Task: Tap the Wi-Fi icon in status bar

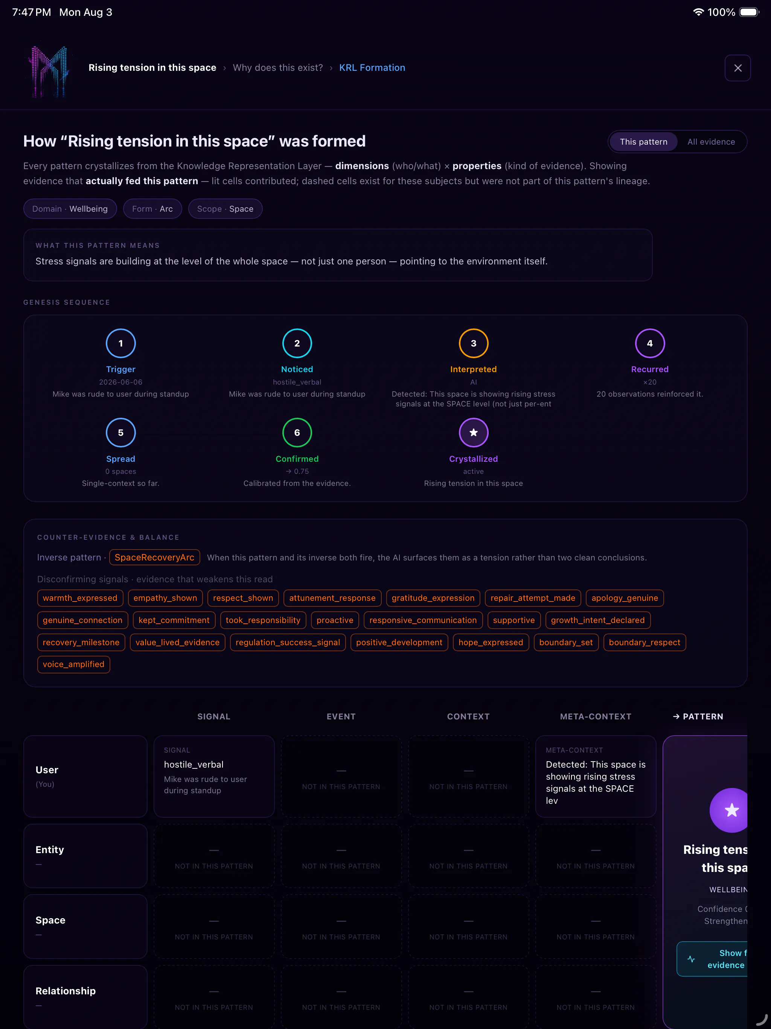Action: click(x=698, y=12)
